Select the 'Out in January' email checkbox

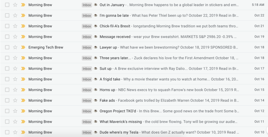(7, 5)
